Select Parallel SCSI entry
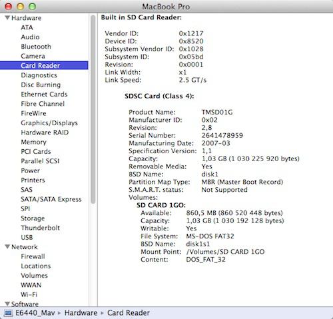The width and height of the screenshot is (333, 319). click(40, 161)
